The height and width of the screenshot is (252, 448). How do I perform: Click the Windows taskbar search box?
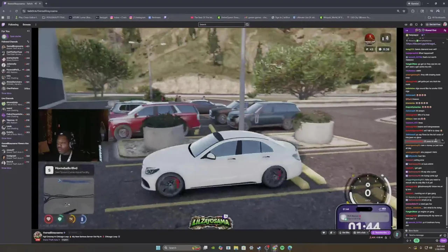(x=182, y=248)
